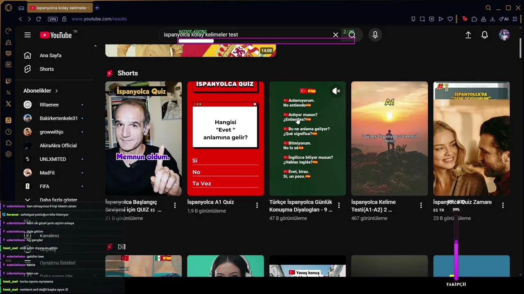Open the upload/create button

(468, 35)
